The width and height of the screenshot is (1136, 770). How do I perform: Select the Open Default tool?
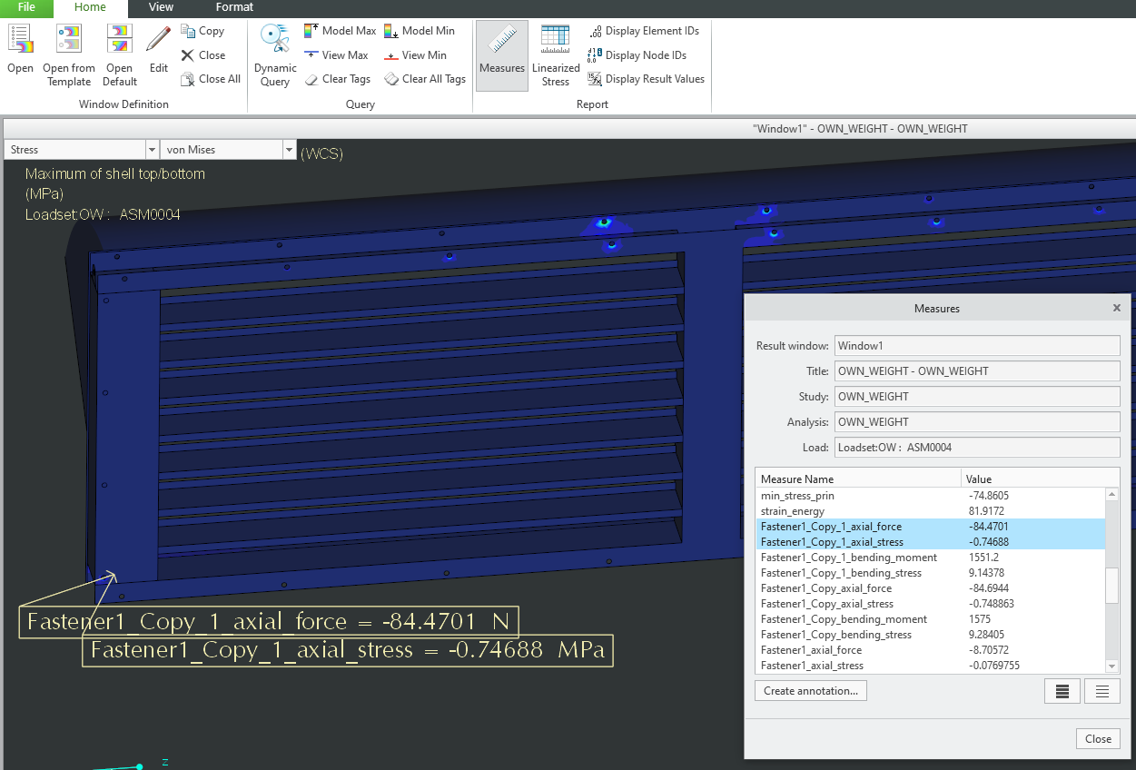point(119,54)
